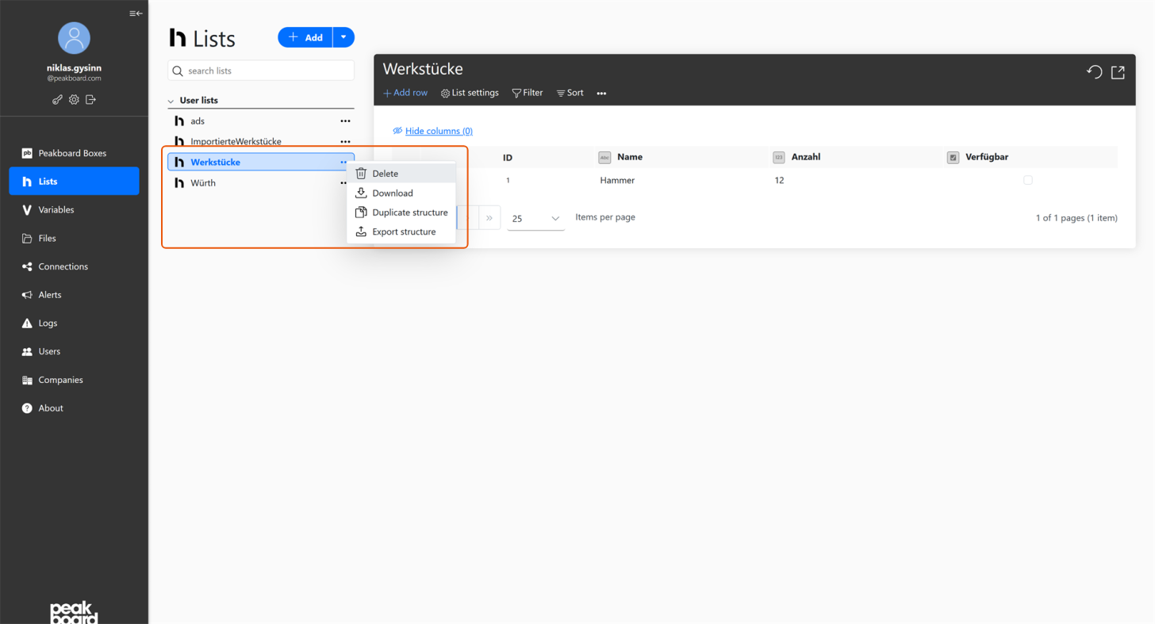Open the Add button dropdown arrow
Screen dimensions: 1155x624
(x=343, y=37)
